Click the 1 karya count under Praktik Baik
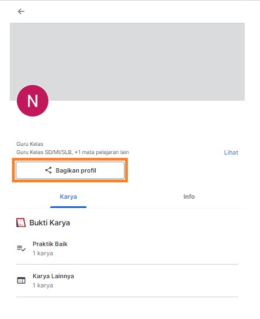260x319 pixels. [43, 253]
